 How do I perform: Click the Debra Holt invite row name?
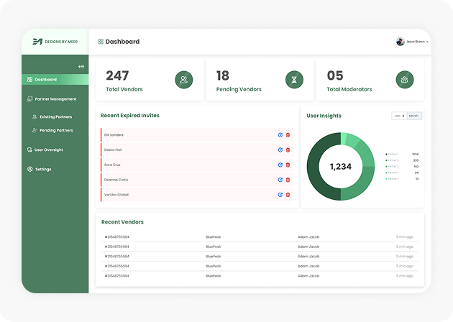[x=113, y=150]
